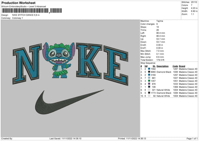Click the blue swatch for 7582 stitches
The height and width of the screenshot is (141, 199).
coord(149,69)
